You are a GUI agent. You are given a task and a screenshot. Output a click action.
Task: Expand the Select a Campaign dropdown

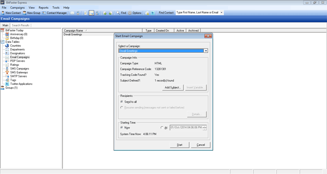pos(206,51)
